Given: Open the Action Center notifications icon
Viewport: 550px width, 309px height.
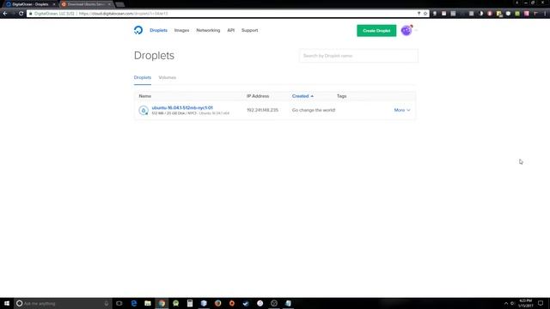Looking at the screenshot, I should [541, 303].
